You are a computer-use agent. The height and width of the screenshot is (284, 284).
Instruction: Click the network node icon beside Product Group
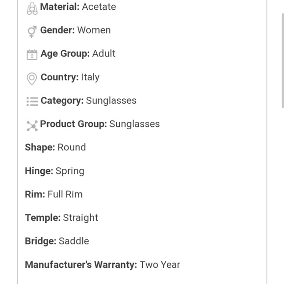click(32, 126)
